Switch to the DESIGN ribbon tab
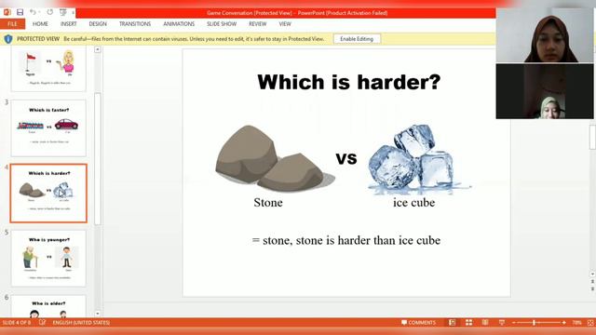596x335 pixels. [98, 24]
